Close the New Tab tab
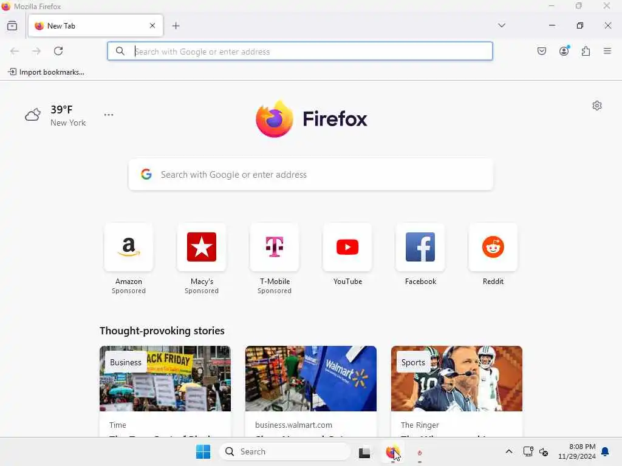 tap(152, 25)
